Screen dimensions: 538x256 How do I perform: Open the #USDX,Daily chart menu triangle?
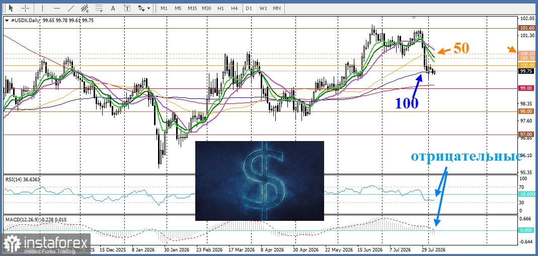[x=7, y=21]
